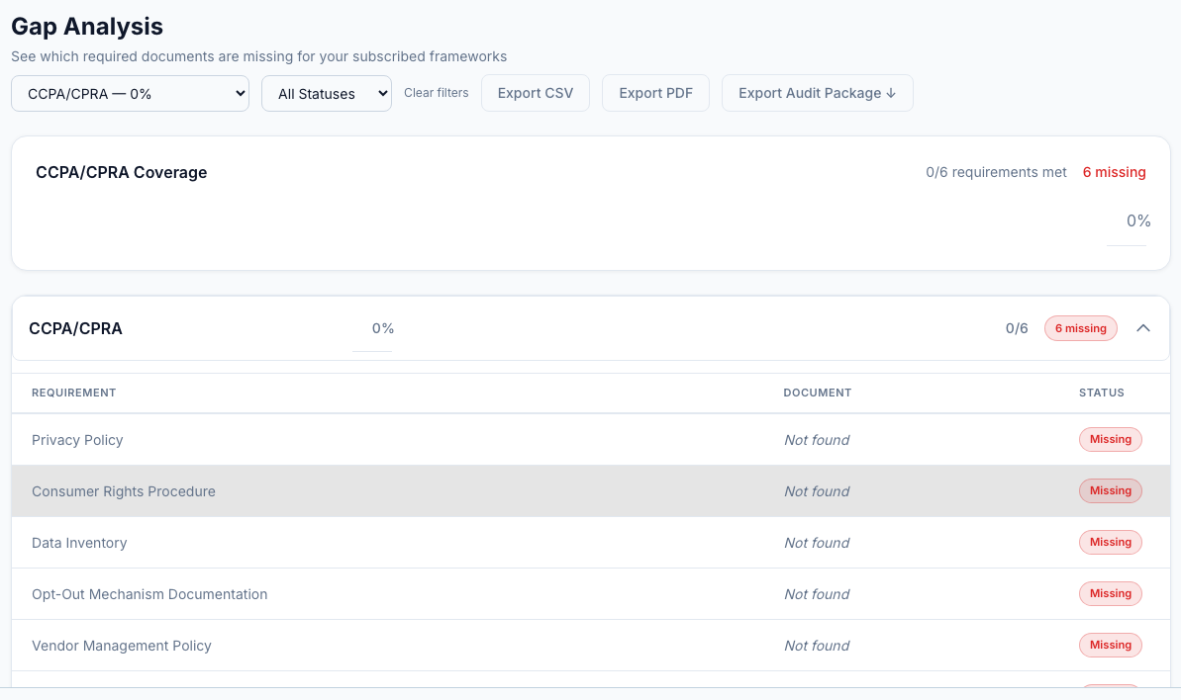This screenshot has height=700, width=1181.
Task: Click the 0/6 count in section header
Action: (1017, 328)
